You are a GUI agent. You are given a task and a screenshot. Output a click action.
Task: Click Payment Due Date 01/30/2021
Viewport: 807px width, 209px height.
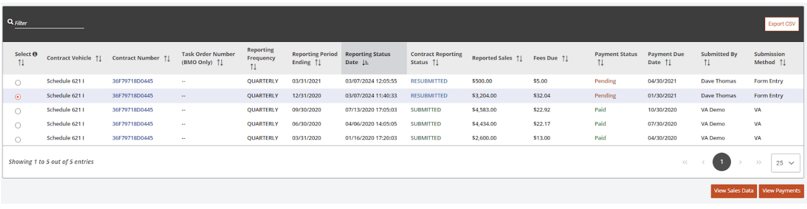pos(663,96)
